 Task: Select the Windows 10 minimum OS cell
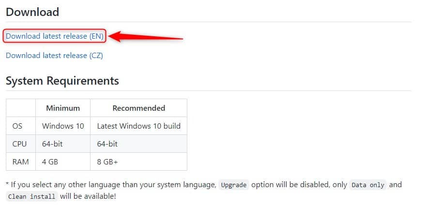[63, 126]
